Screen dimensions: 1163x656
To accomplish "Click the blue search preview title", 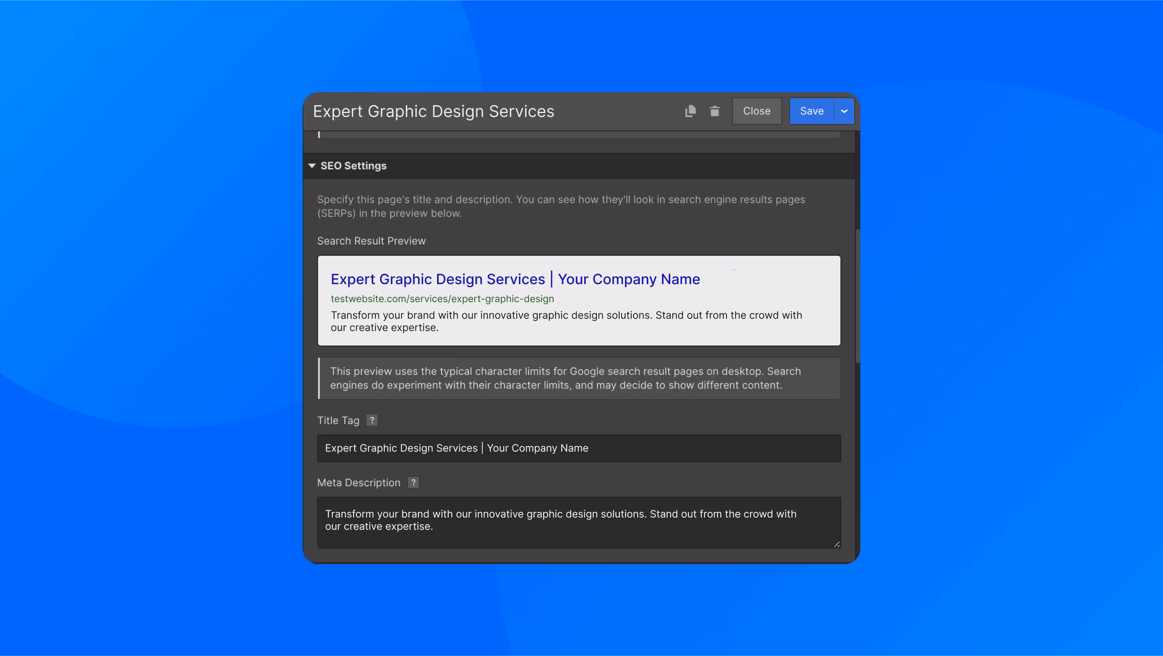I will 515,279.
